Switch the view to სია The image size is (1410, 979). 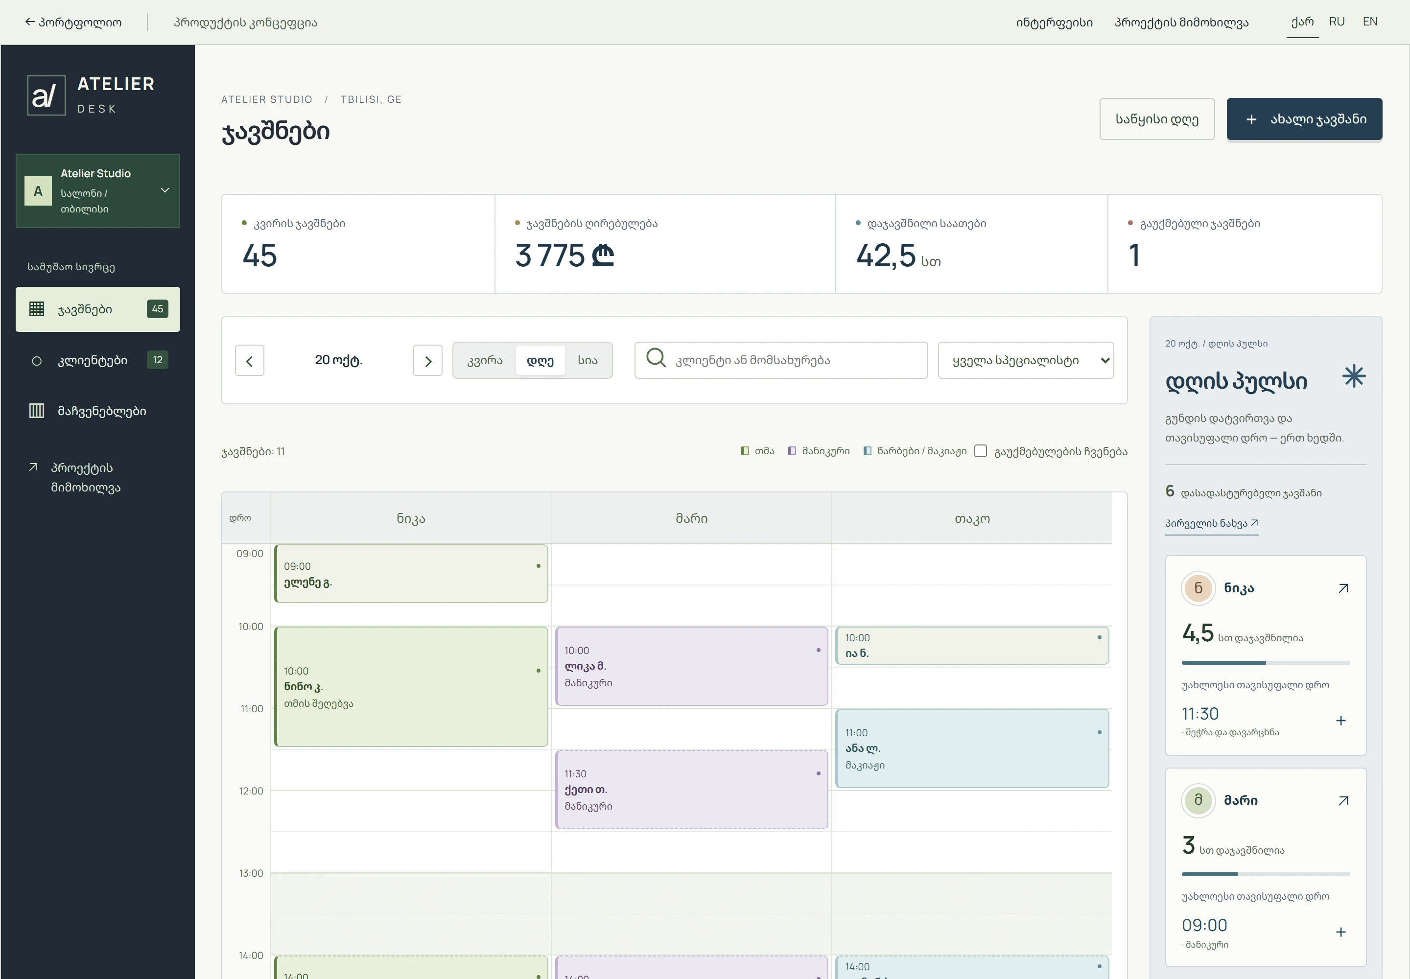point(587,361)
